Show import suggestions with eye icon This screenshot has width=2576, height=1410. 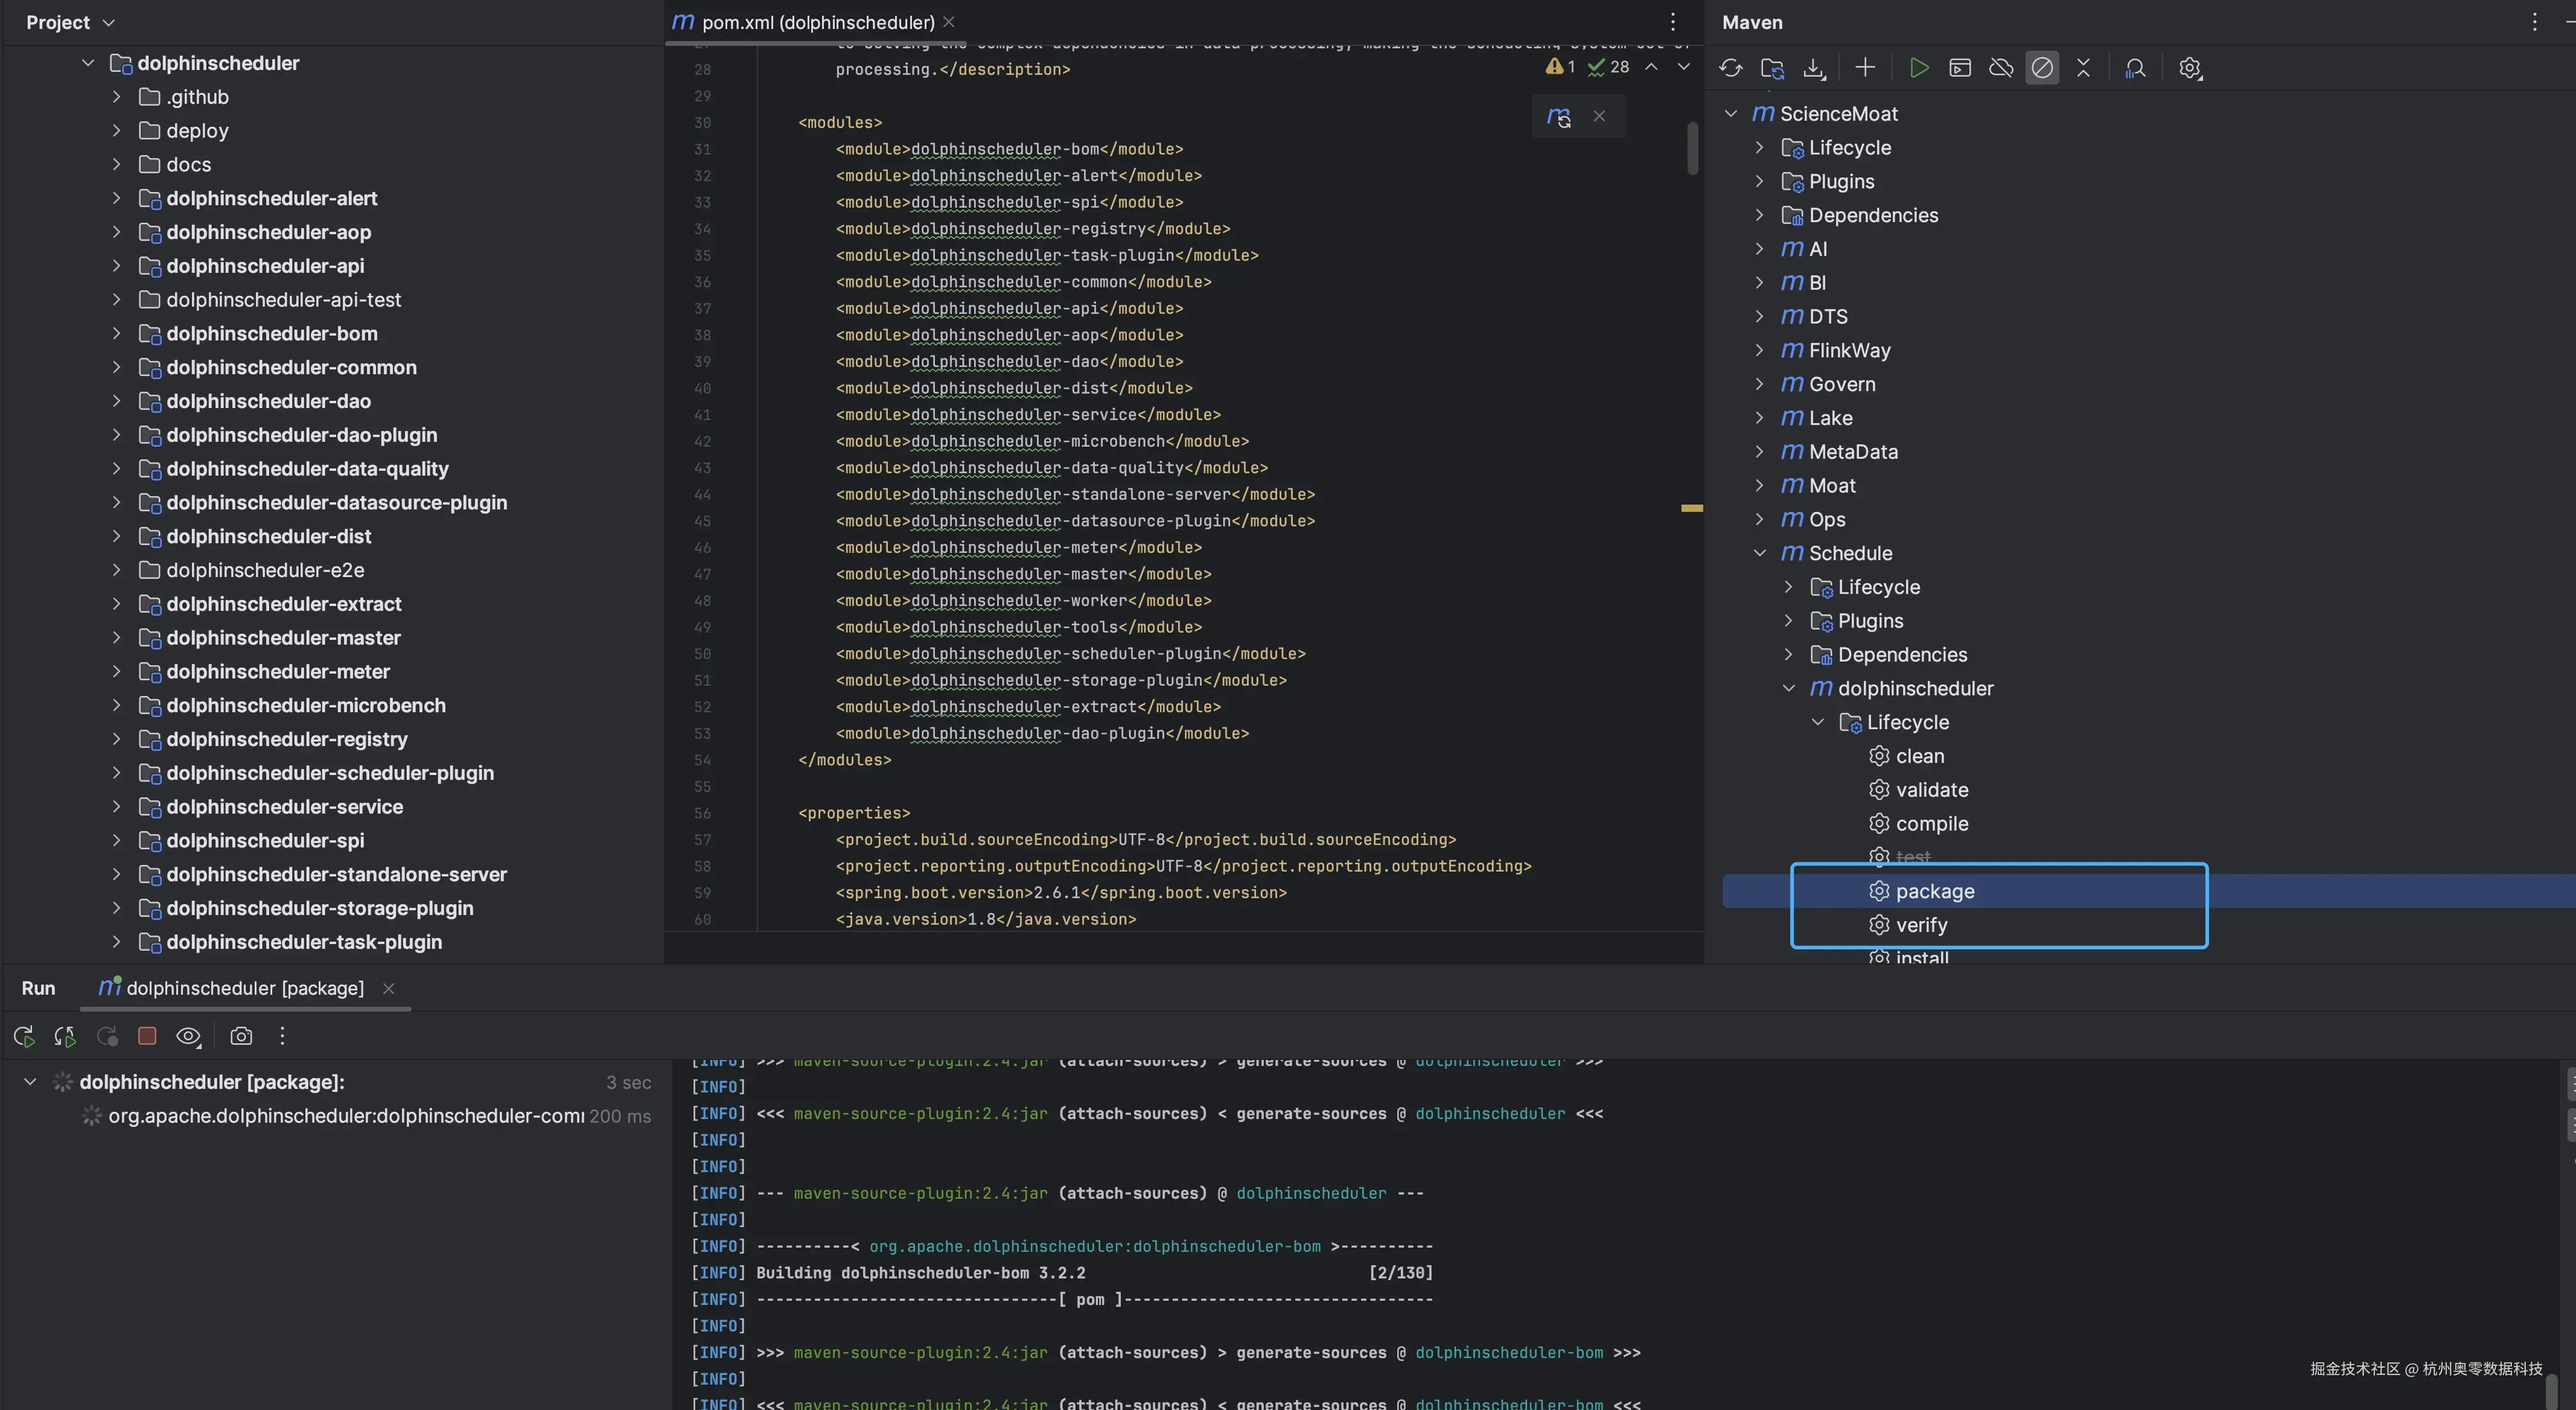tap(189, 1037)
